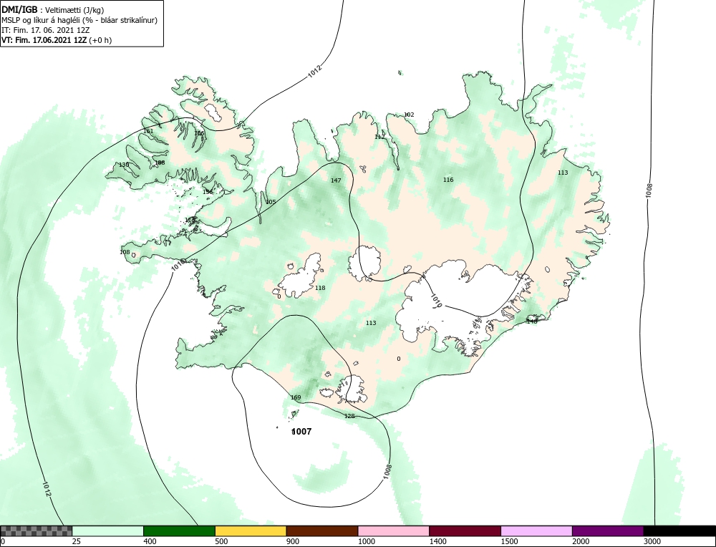Click the '1500' tick label on the color scale
This screenshot has width=716, height=547.
click(508, 541)
